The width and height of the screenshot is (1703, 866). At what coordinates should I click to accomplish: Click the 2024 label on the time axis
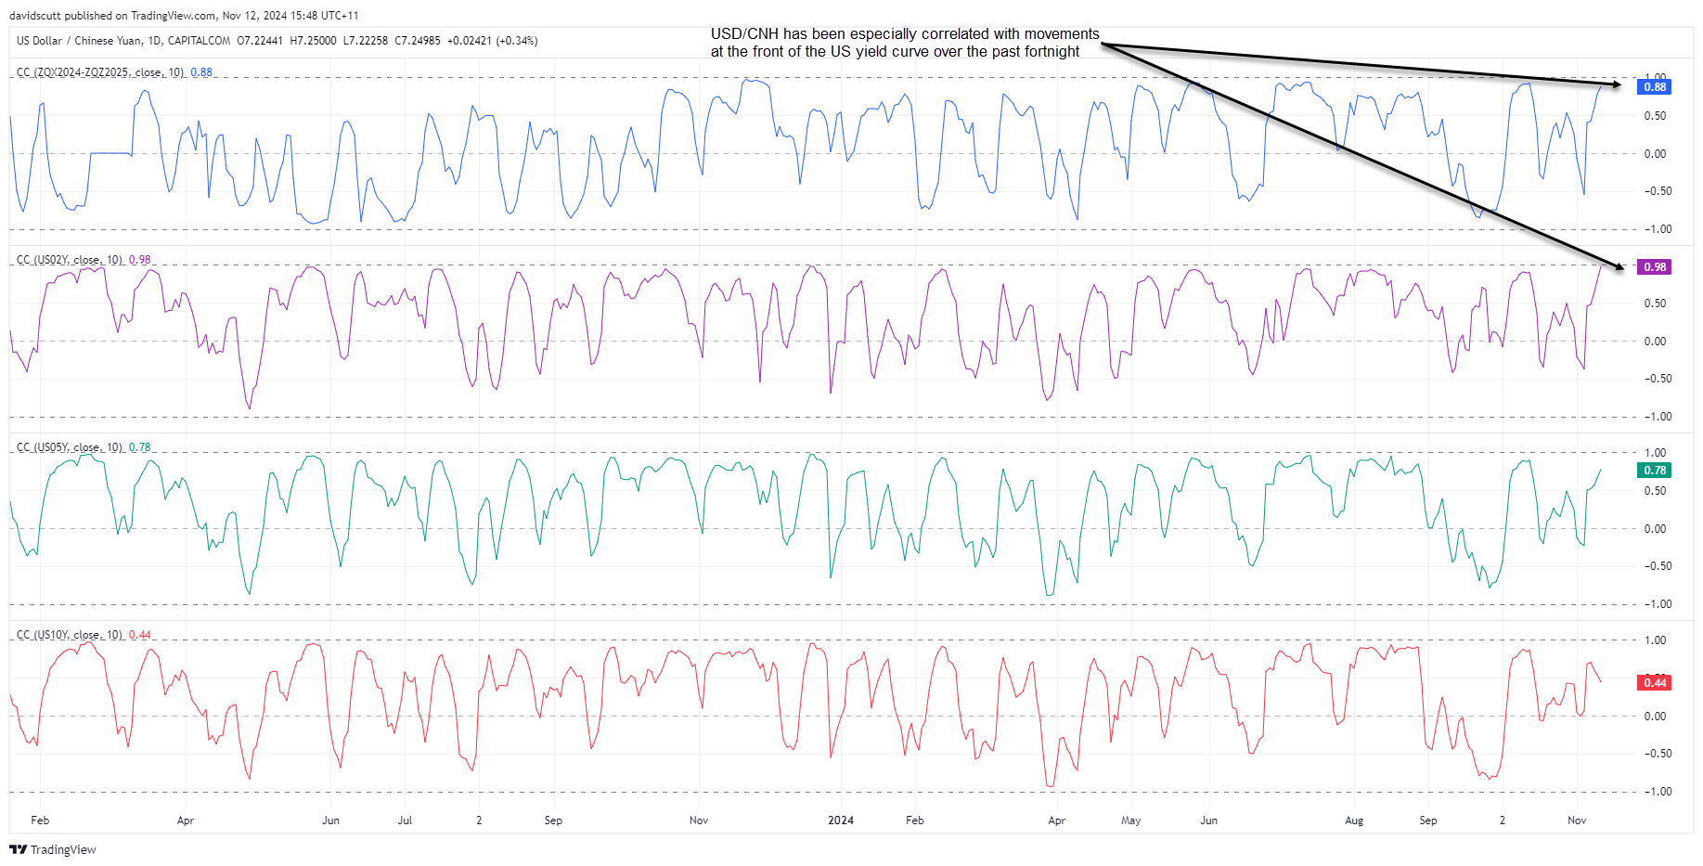pyautogui.click(x=841, y=821)
